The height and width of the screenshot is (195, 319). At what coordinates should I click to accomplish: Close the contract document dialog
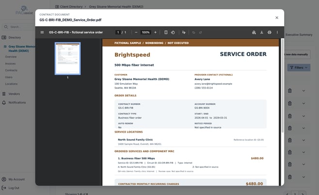point(277,18)
